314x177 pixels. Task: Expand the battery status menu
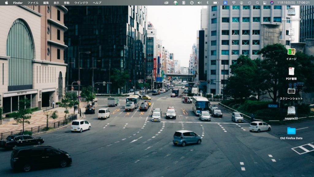[216, 3]
